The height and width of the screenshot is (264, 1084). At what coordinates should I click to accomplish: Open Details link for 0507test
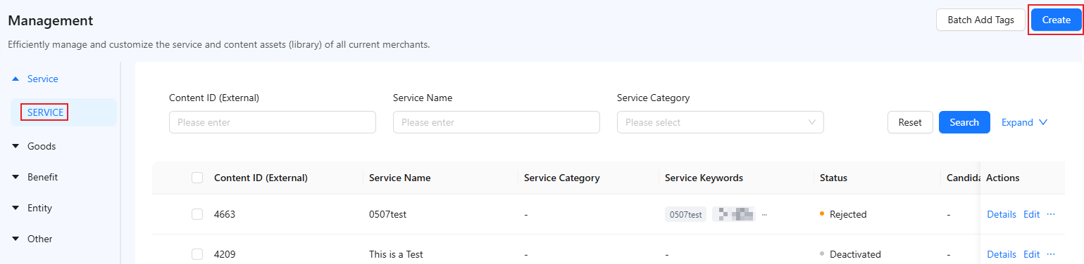pos(1002,214)
